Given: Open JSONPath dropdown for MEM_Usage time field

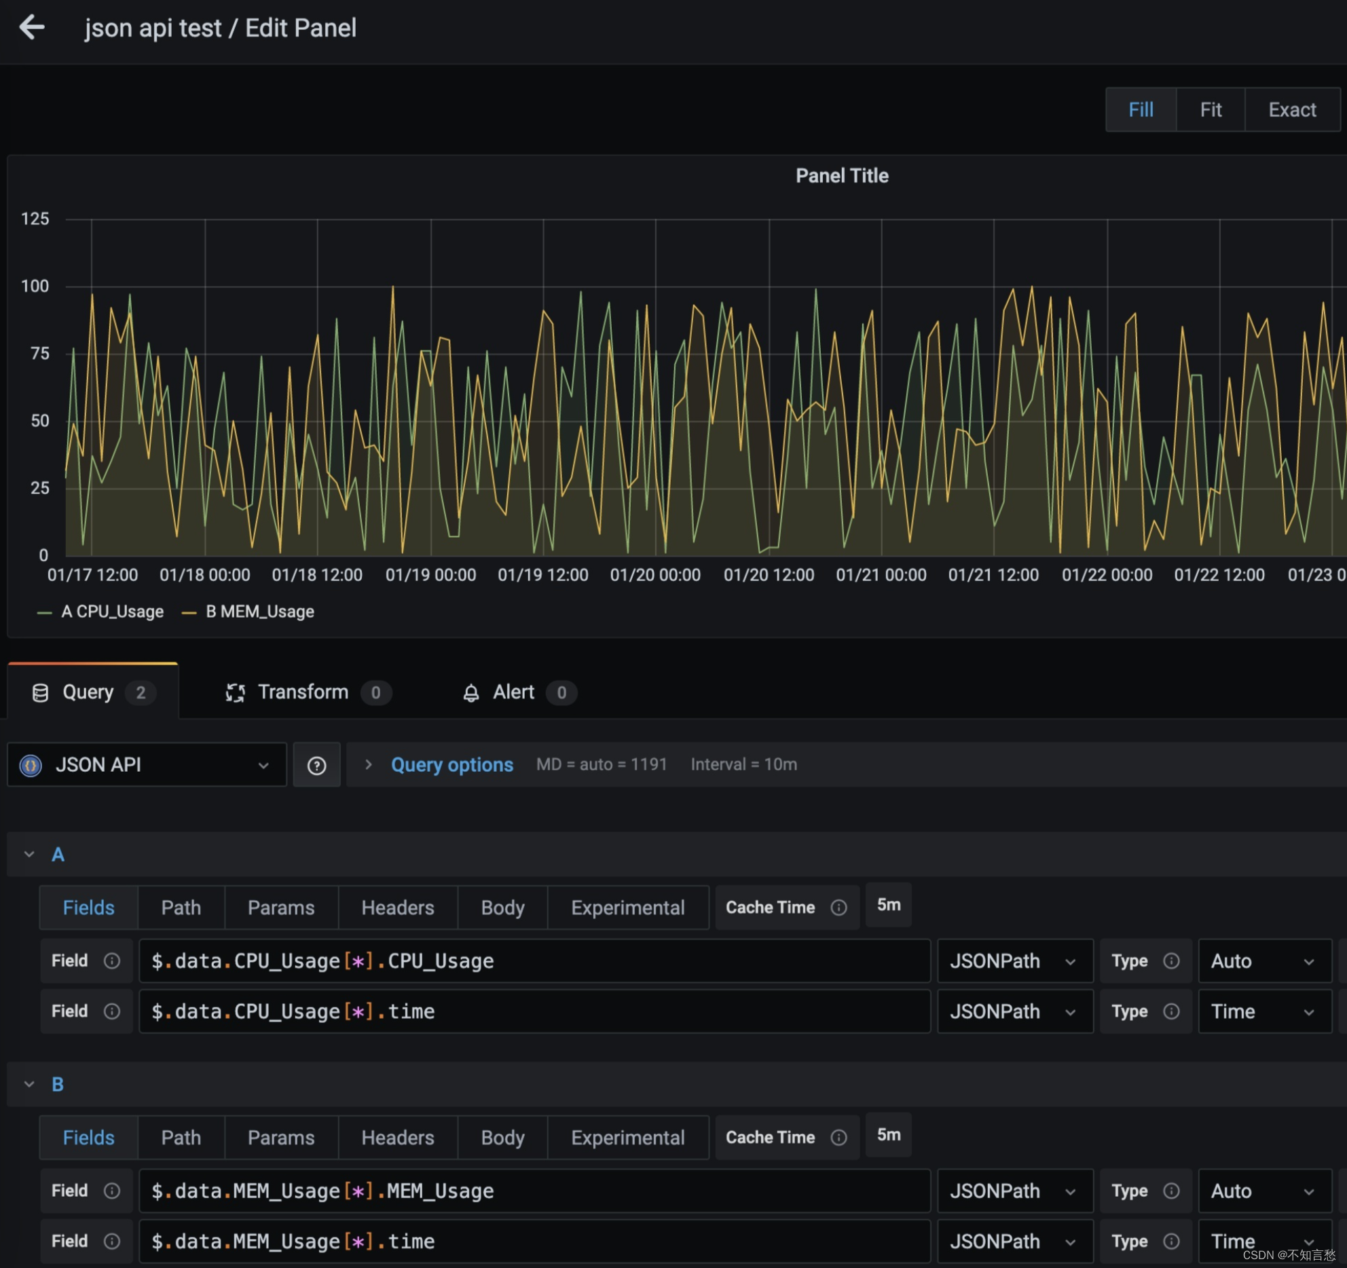Looking at the screenshot, I should point(1015,1241).
